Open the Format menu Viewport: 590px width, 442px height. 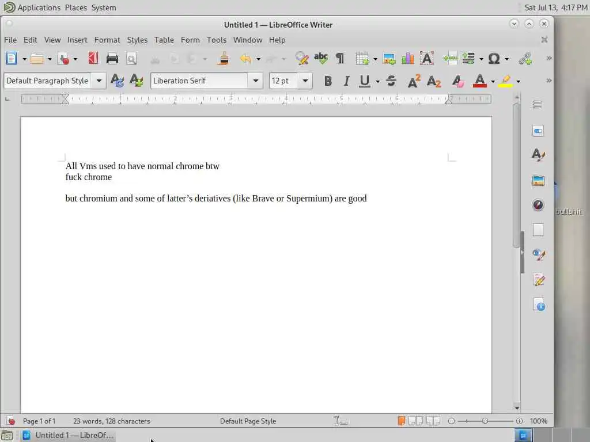107,40
